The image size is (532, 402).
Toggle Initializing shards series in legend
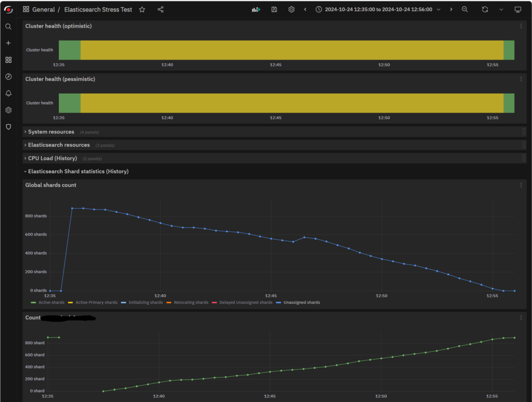pyautogui.click(x=145, y=303)
